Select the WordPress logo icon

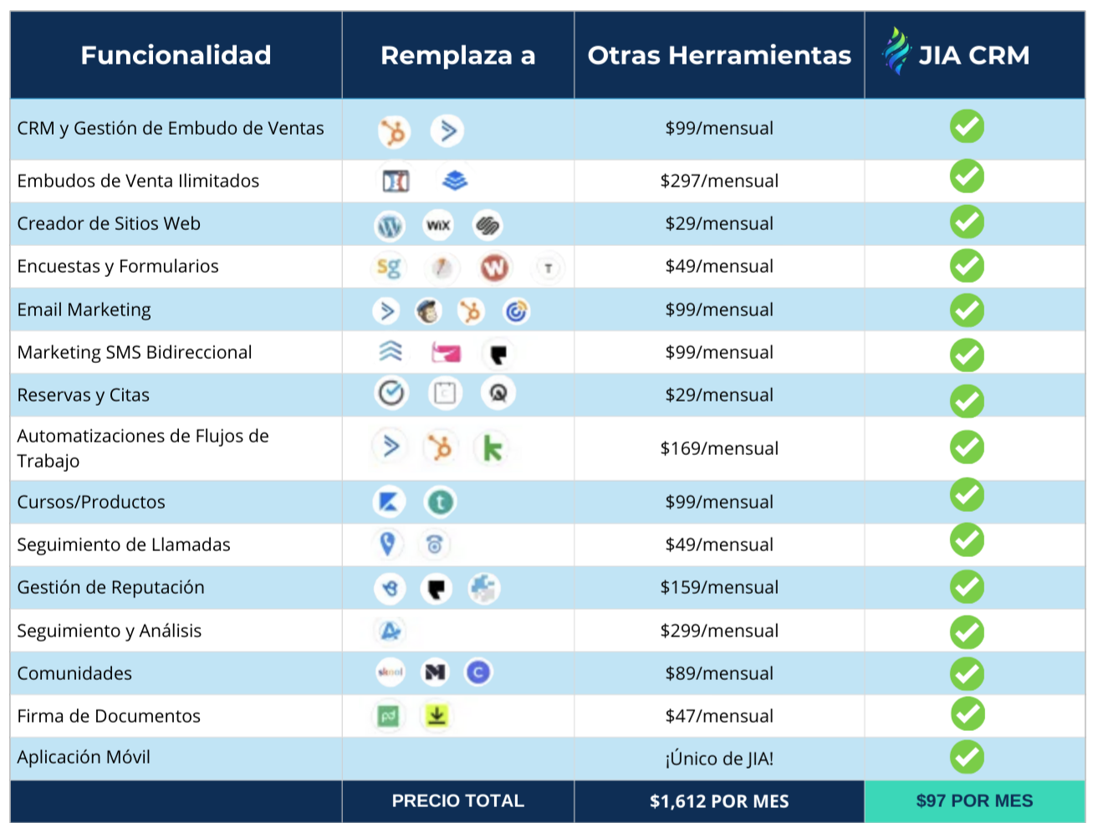click(390, 225)
